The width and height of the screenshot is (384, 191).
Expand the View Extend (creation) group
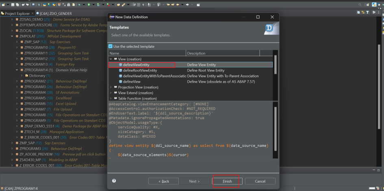pyautogui.click(x=111, y=93)
